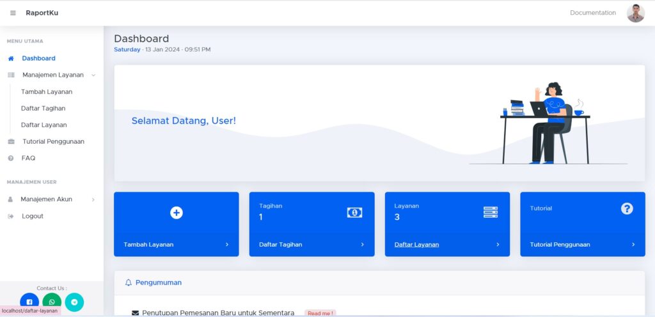The width and height of the screenshot is (655, 317).
Task: Click the Read me! badge
Action: coord(320,313)
